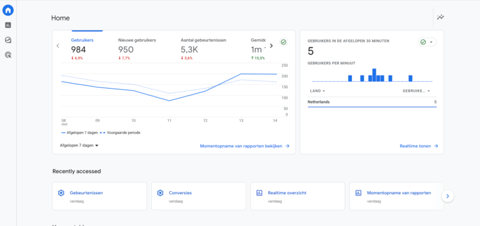480x226 pixels.
Task: Click gear icon on Gebeurtenissen card
Action: (61, 193)
